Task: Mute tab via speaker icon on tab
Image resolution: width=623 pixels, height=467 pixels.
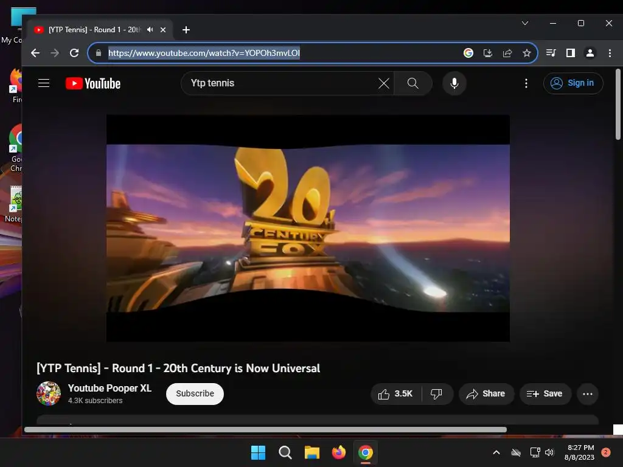Action: tap(150, 30)
